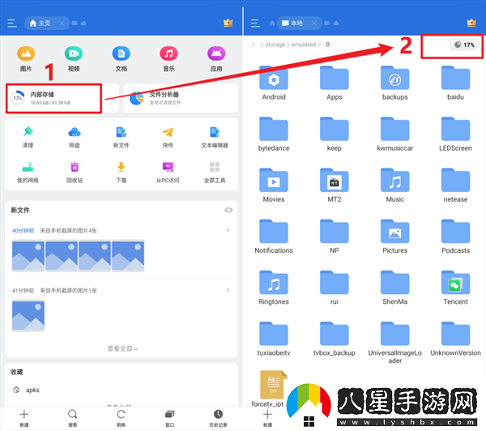Open the Pictures (图片) category
The height and width of the screenshot is (431, 486).
[26, 59]
